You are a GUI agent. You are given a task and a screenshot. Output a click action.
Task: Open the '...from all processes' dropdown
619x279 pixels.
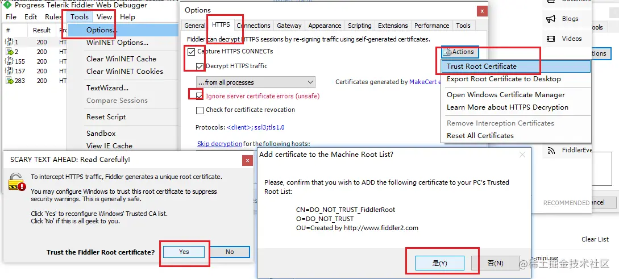[x=255, y=82]
